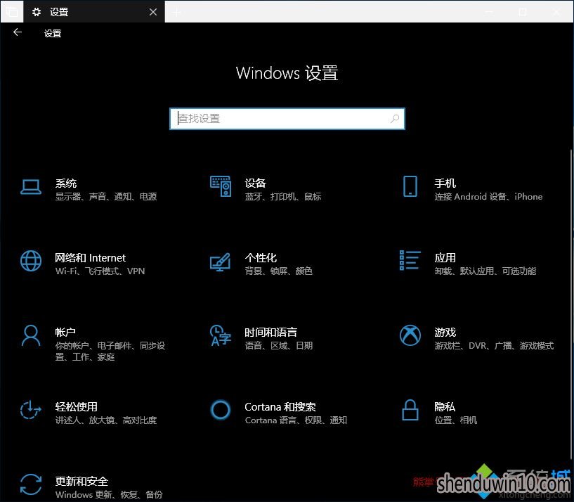Viewport: 574px width, 502px height.
Task: Open the 游戏 Xbox icon
Action: (410, 335)
